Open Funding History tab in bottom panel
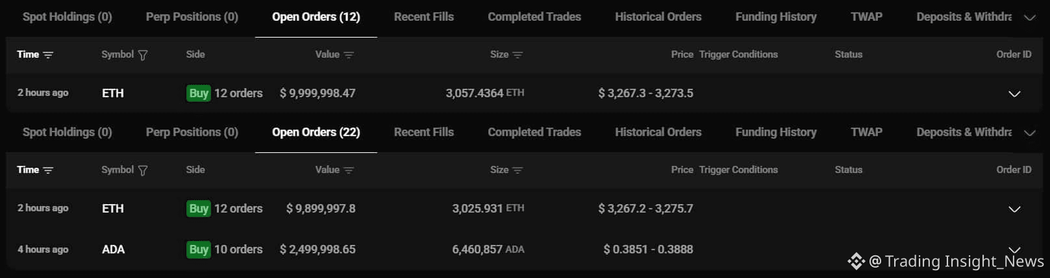Screen dimensions: 1050x278 pos(775,132)
